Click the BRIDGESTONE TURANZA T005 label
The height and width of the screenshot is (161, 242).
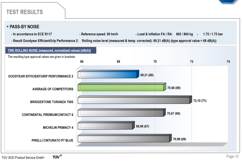tap(52, 102)
